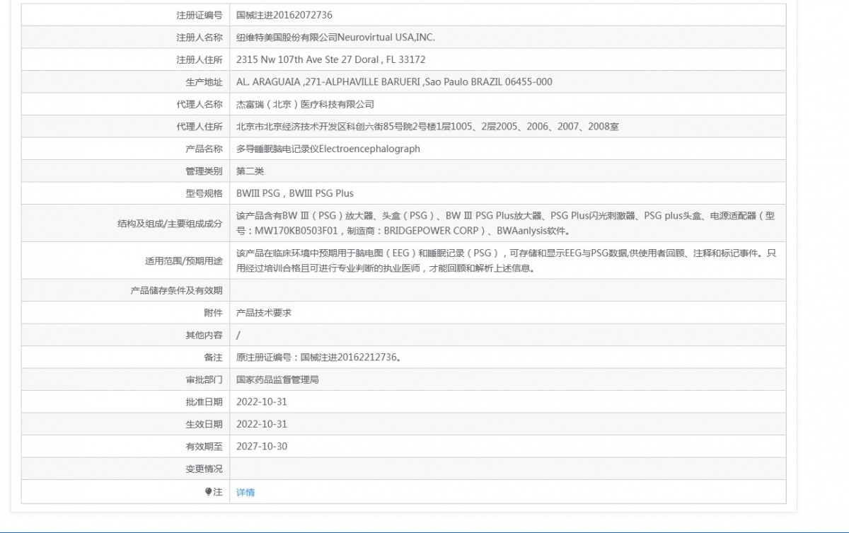Viewport: 849px width, 533px height.
Task: Click the 生产地址 label
Action: (x=204, y=81)
